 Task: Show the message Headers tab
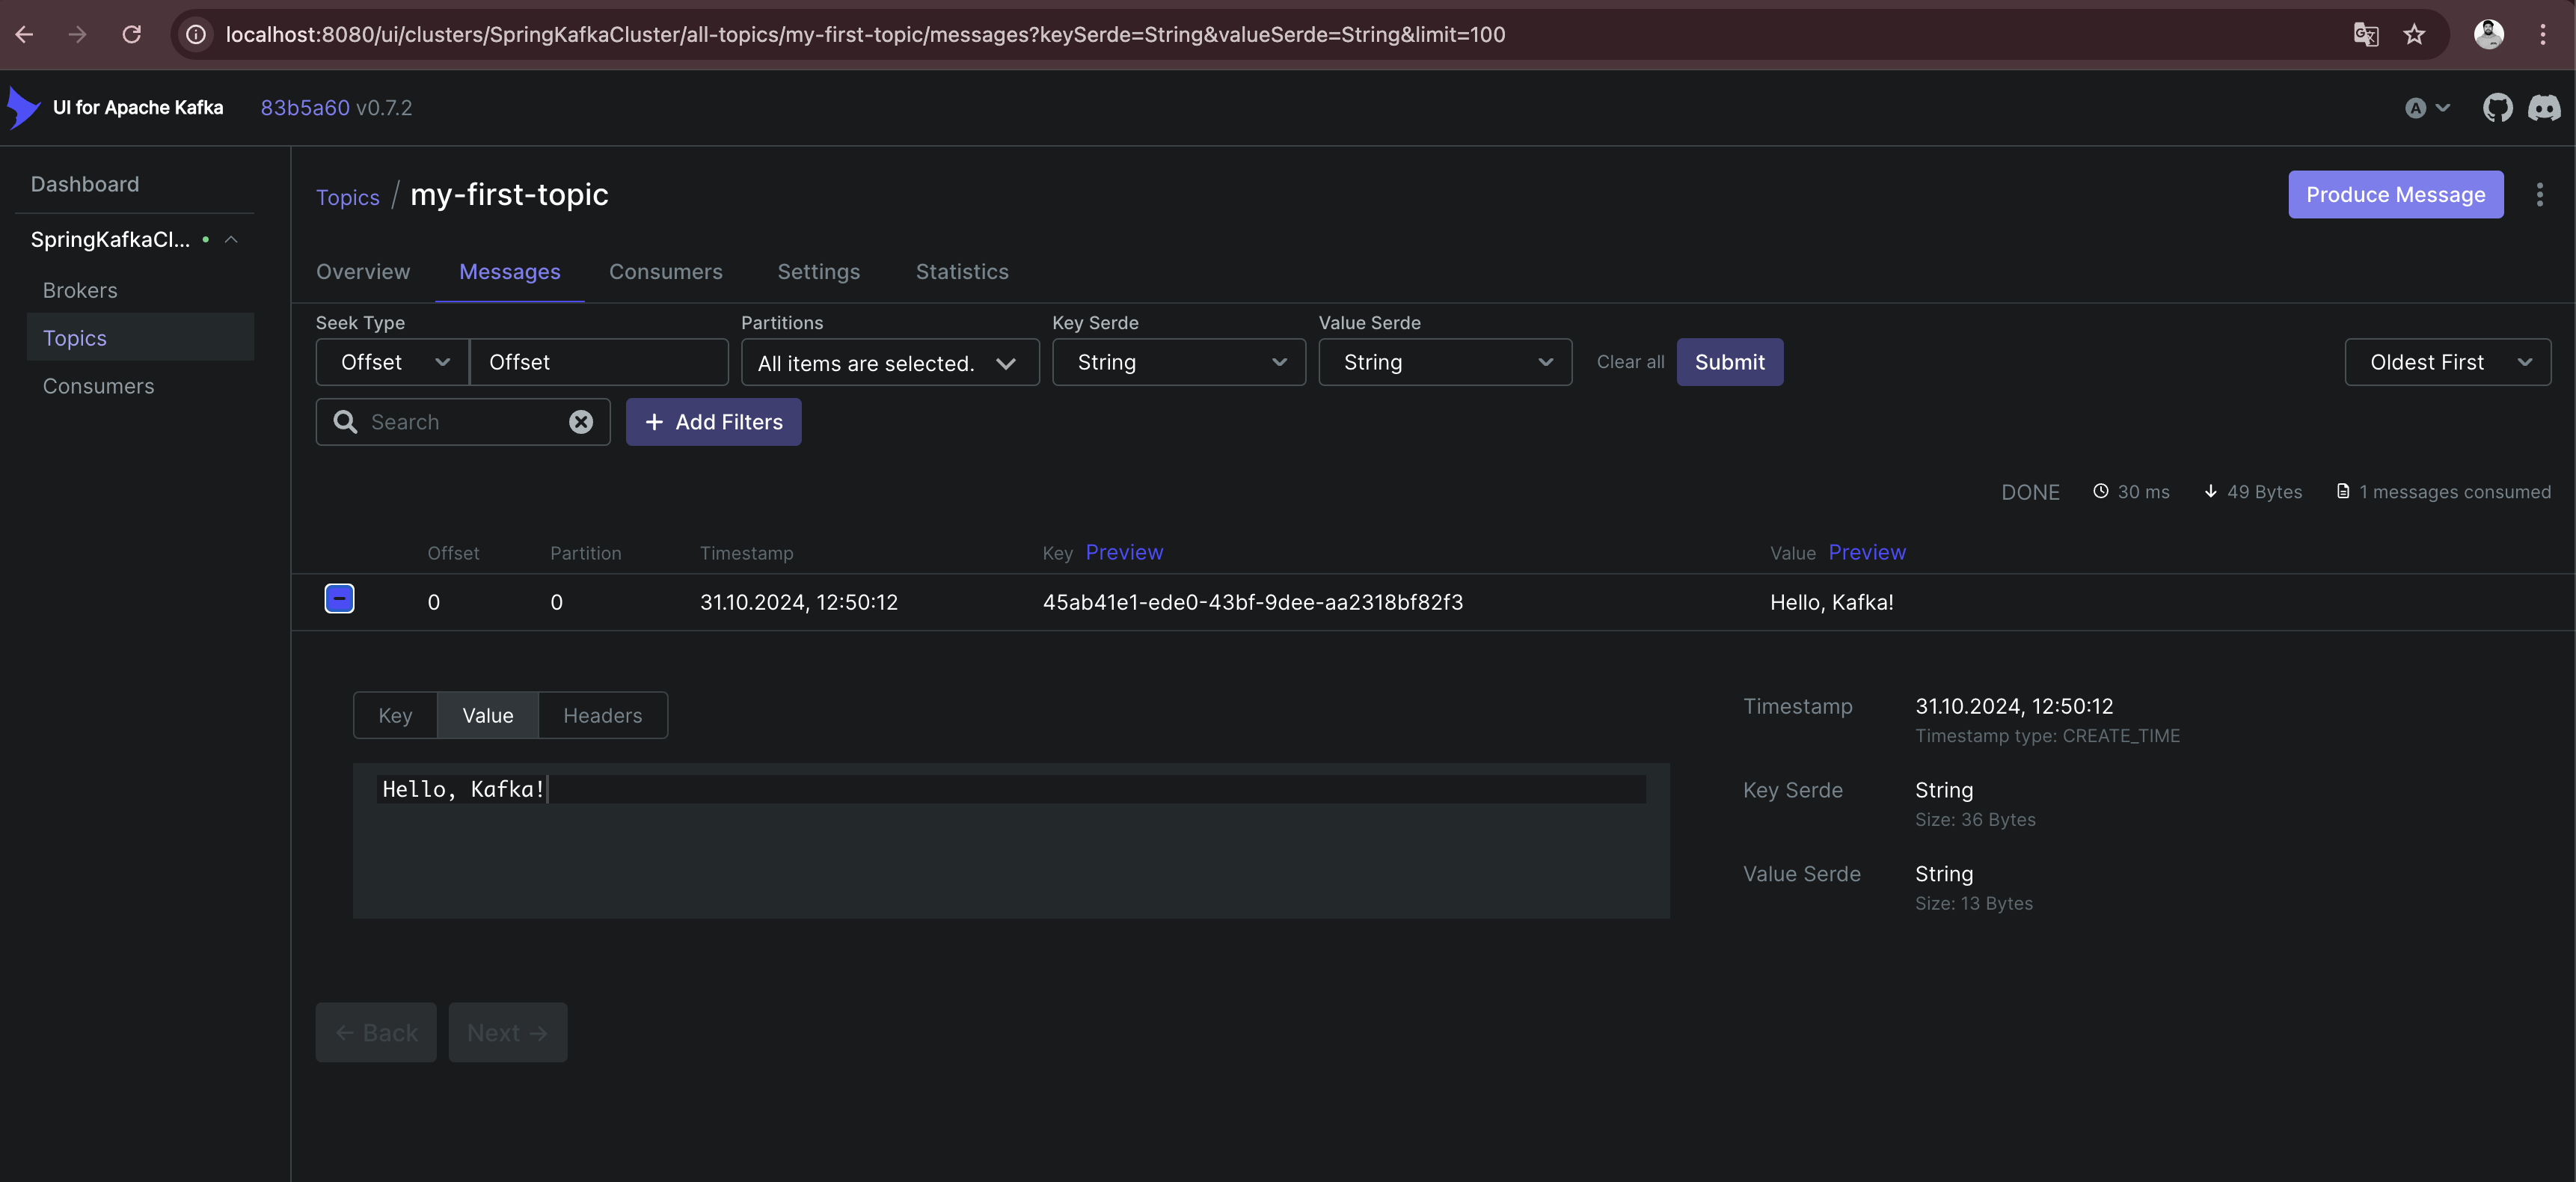pyautogui.click(x=602, y=716)
